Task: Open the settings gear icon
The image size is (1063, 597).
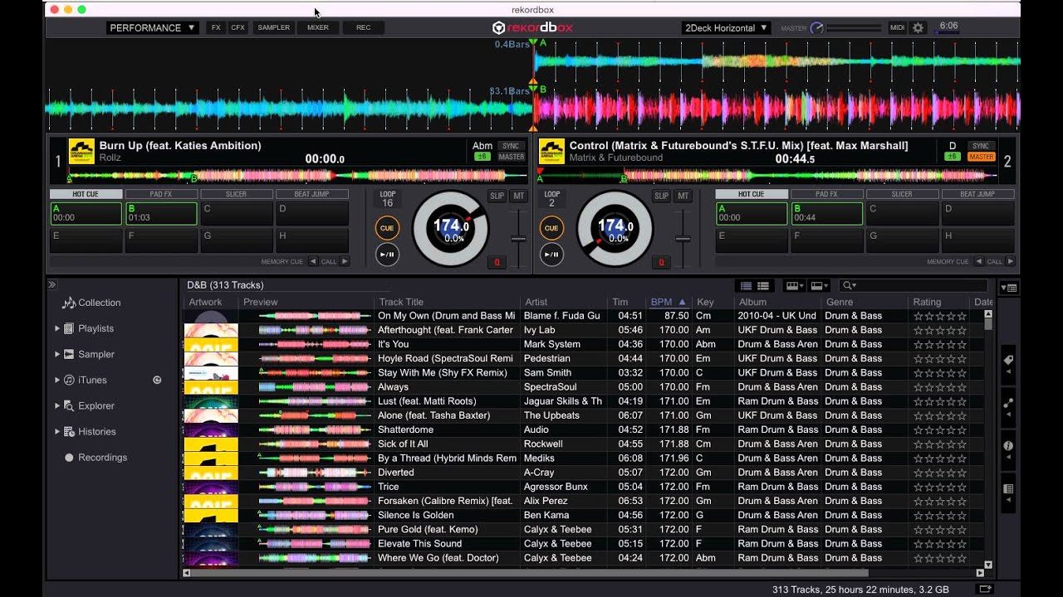Action: [x=918, y=27]
